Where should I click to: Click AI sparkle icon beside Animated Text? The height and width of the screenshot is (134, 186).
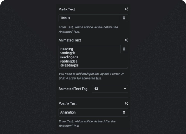126,40
